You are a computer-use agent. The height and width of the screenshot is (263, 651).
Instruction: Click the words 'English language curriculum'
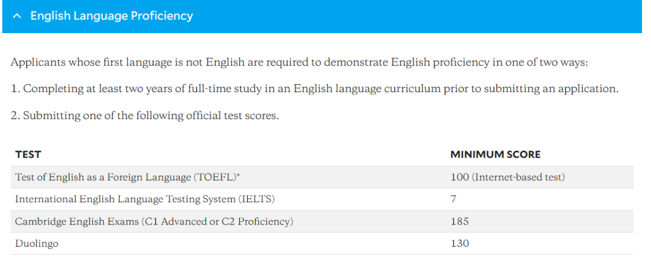365,89
